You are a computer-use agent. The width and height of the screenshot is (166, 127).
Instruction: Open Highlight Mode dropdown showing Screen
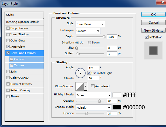(93, 95)
